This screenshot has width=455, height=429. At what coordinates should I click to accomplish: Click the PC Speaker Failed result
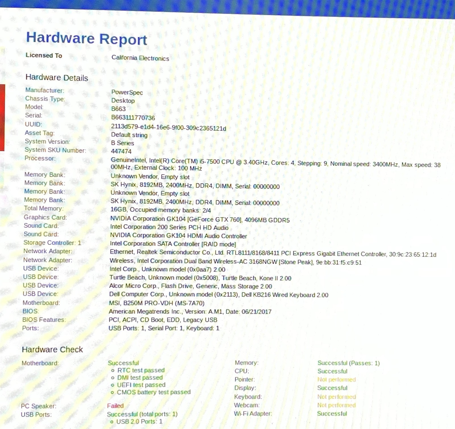click(x=115, y=406)
